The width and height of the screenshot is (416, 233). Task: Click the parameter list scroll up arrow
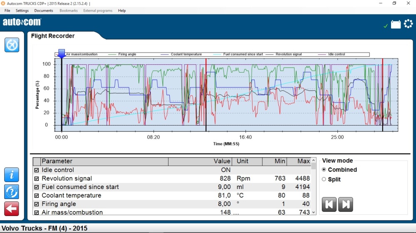314,160
